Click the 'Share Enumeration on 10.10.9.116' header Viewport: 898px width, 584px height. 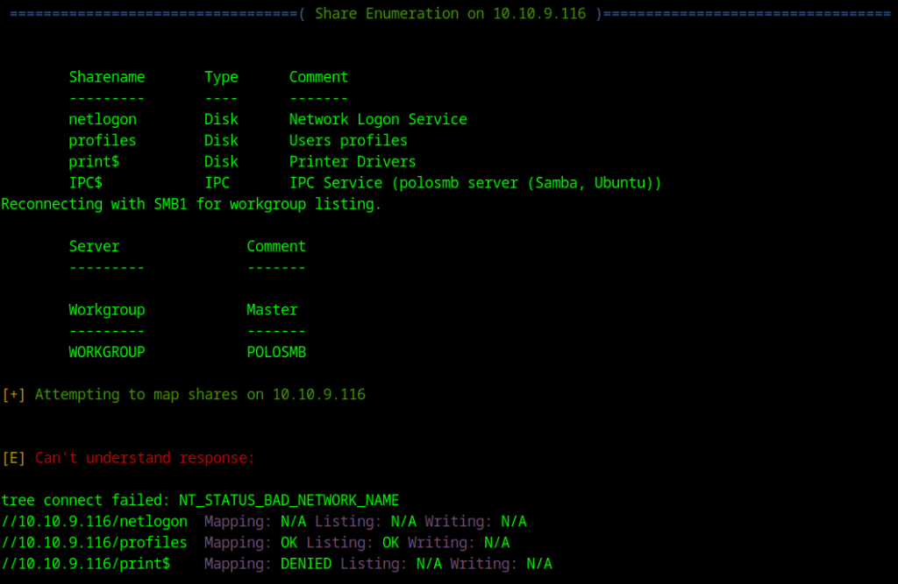click(x=450, y=13)
